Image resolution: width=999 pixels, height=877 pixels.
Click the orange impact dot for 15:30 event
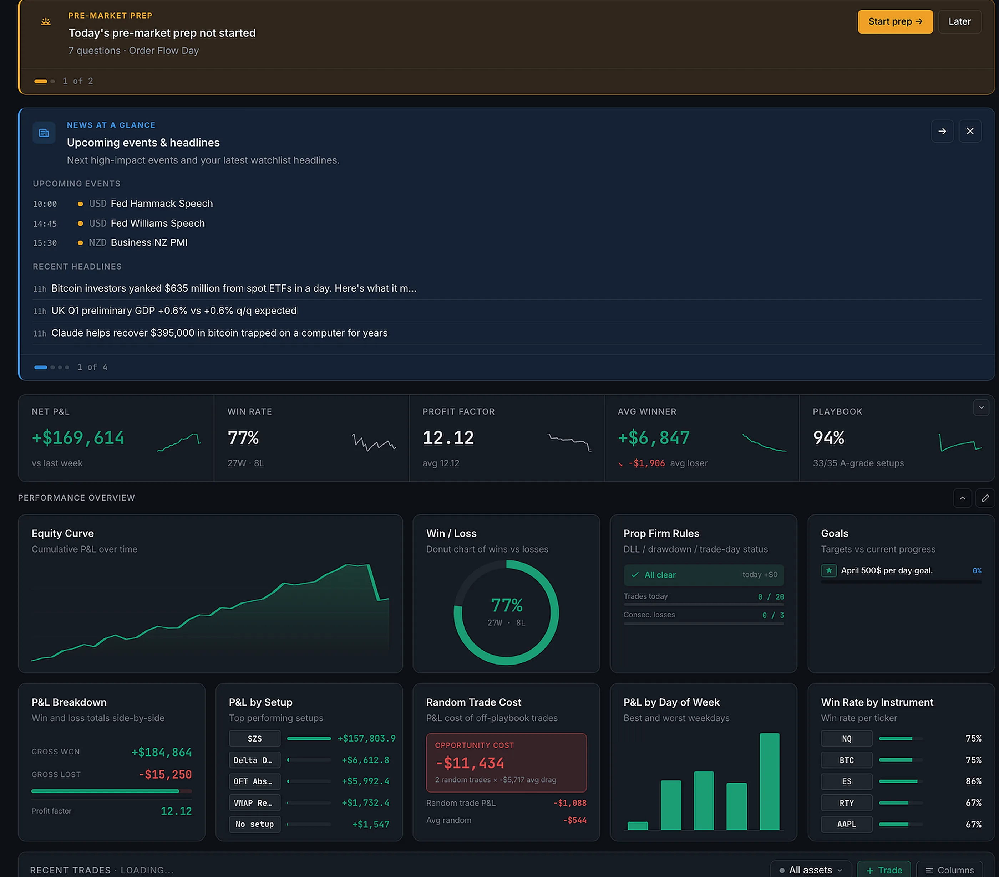point(80,243)
